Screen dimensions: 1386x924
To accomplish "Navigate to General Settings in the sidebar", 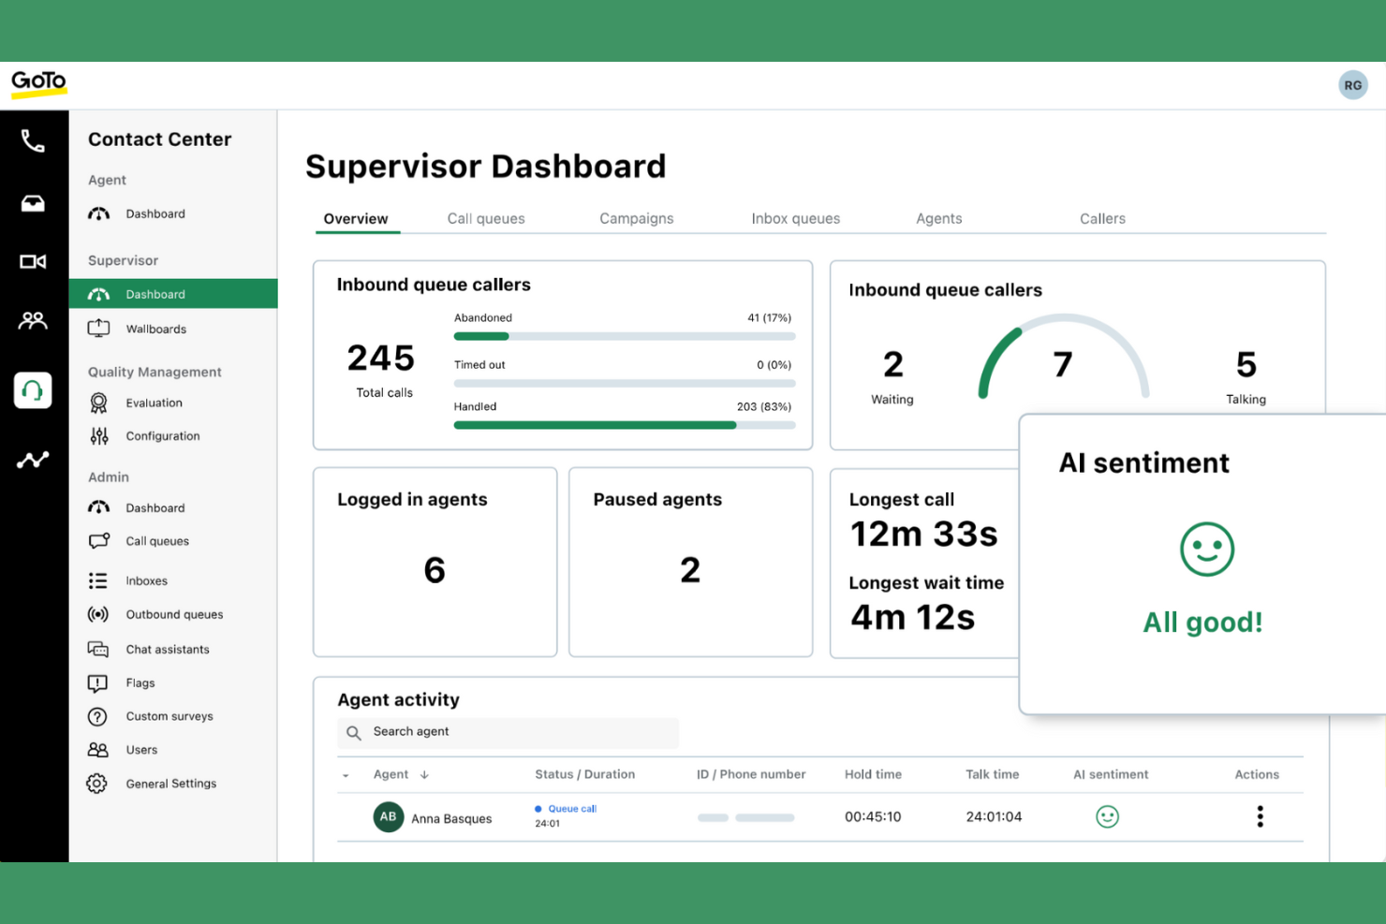I will (170, 784).
